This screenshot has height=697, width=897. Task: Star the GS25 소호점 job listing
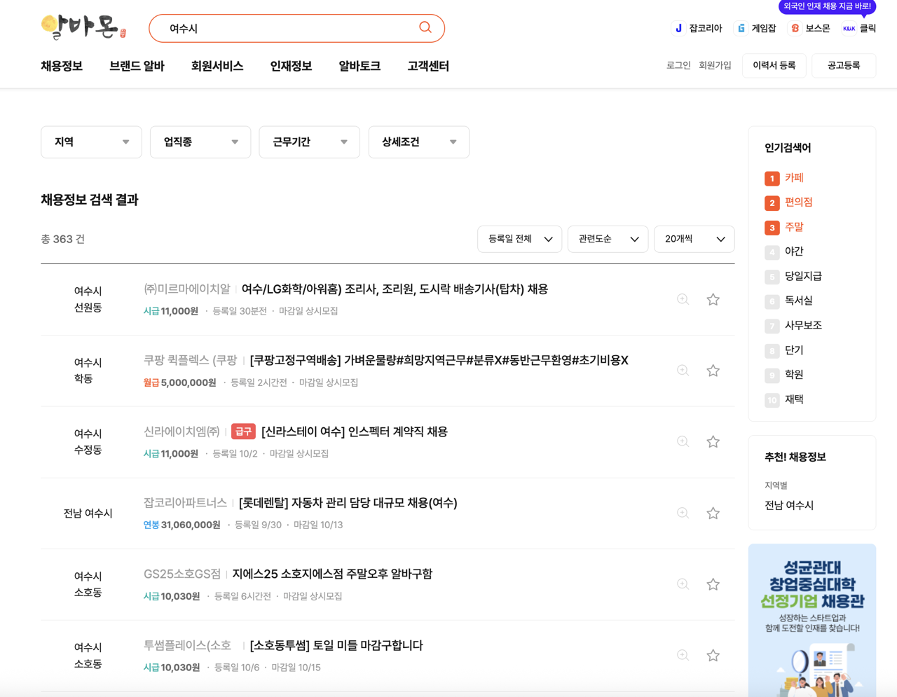click(x=713, y=584)
